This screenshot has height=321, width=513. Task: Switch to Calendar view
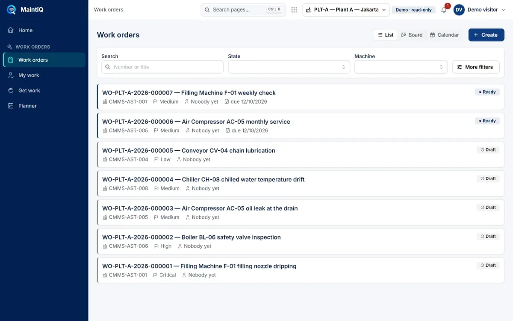click(445, 35)
